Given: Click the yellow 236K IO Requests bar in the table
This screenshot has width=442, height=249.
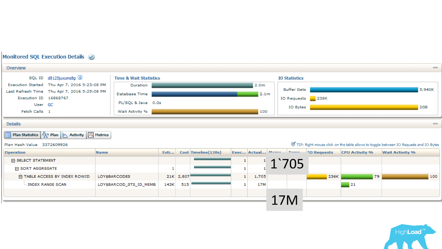Looking at the screenshot, I should click(x=317, y=177).
